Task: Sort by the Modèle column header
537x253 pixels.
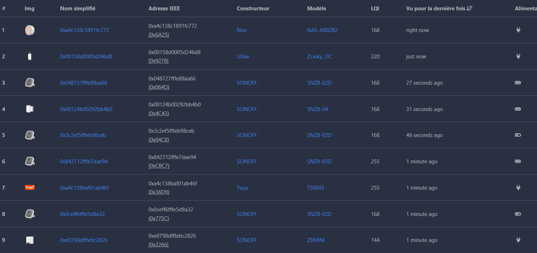Action: [x=316, y=9]
